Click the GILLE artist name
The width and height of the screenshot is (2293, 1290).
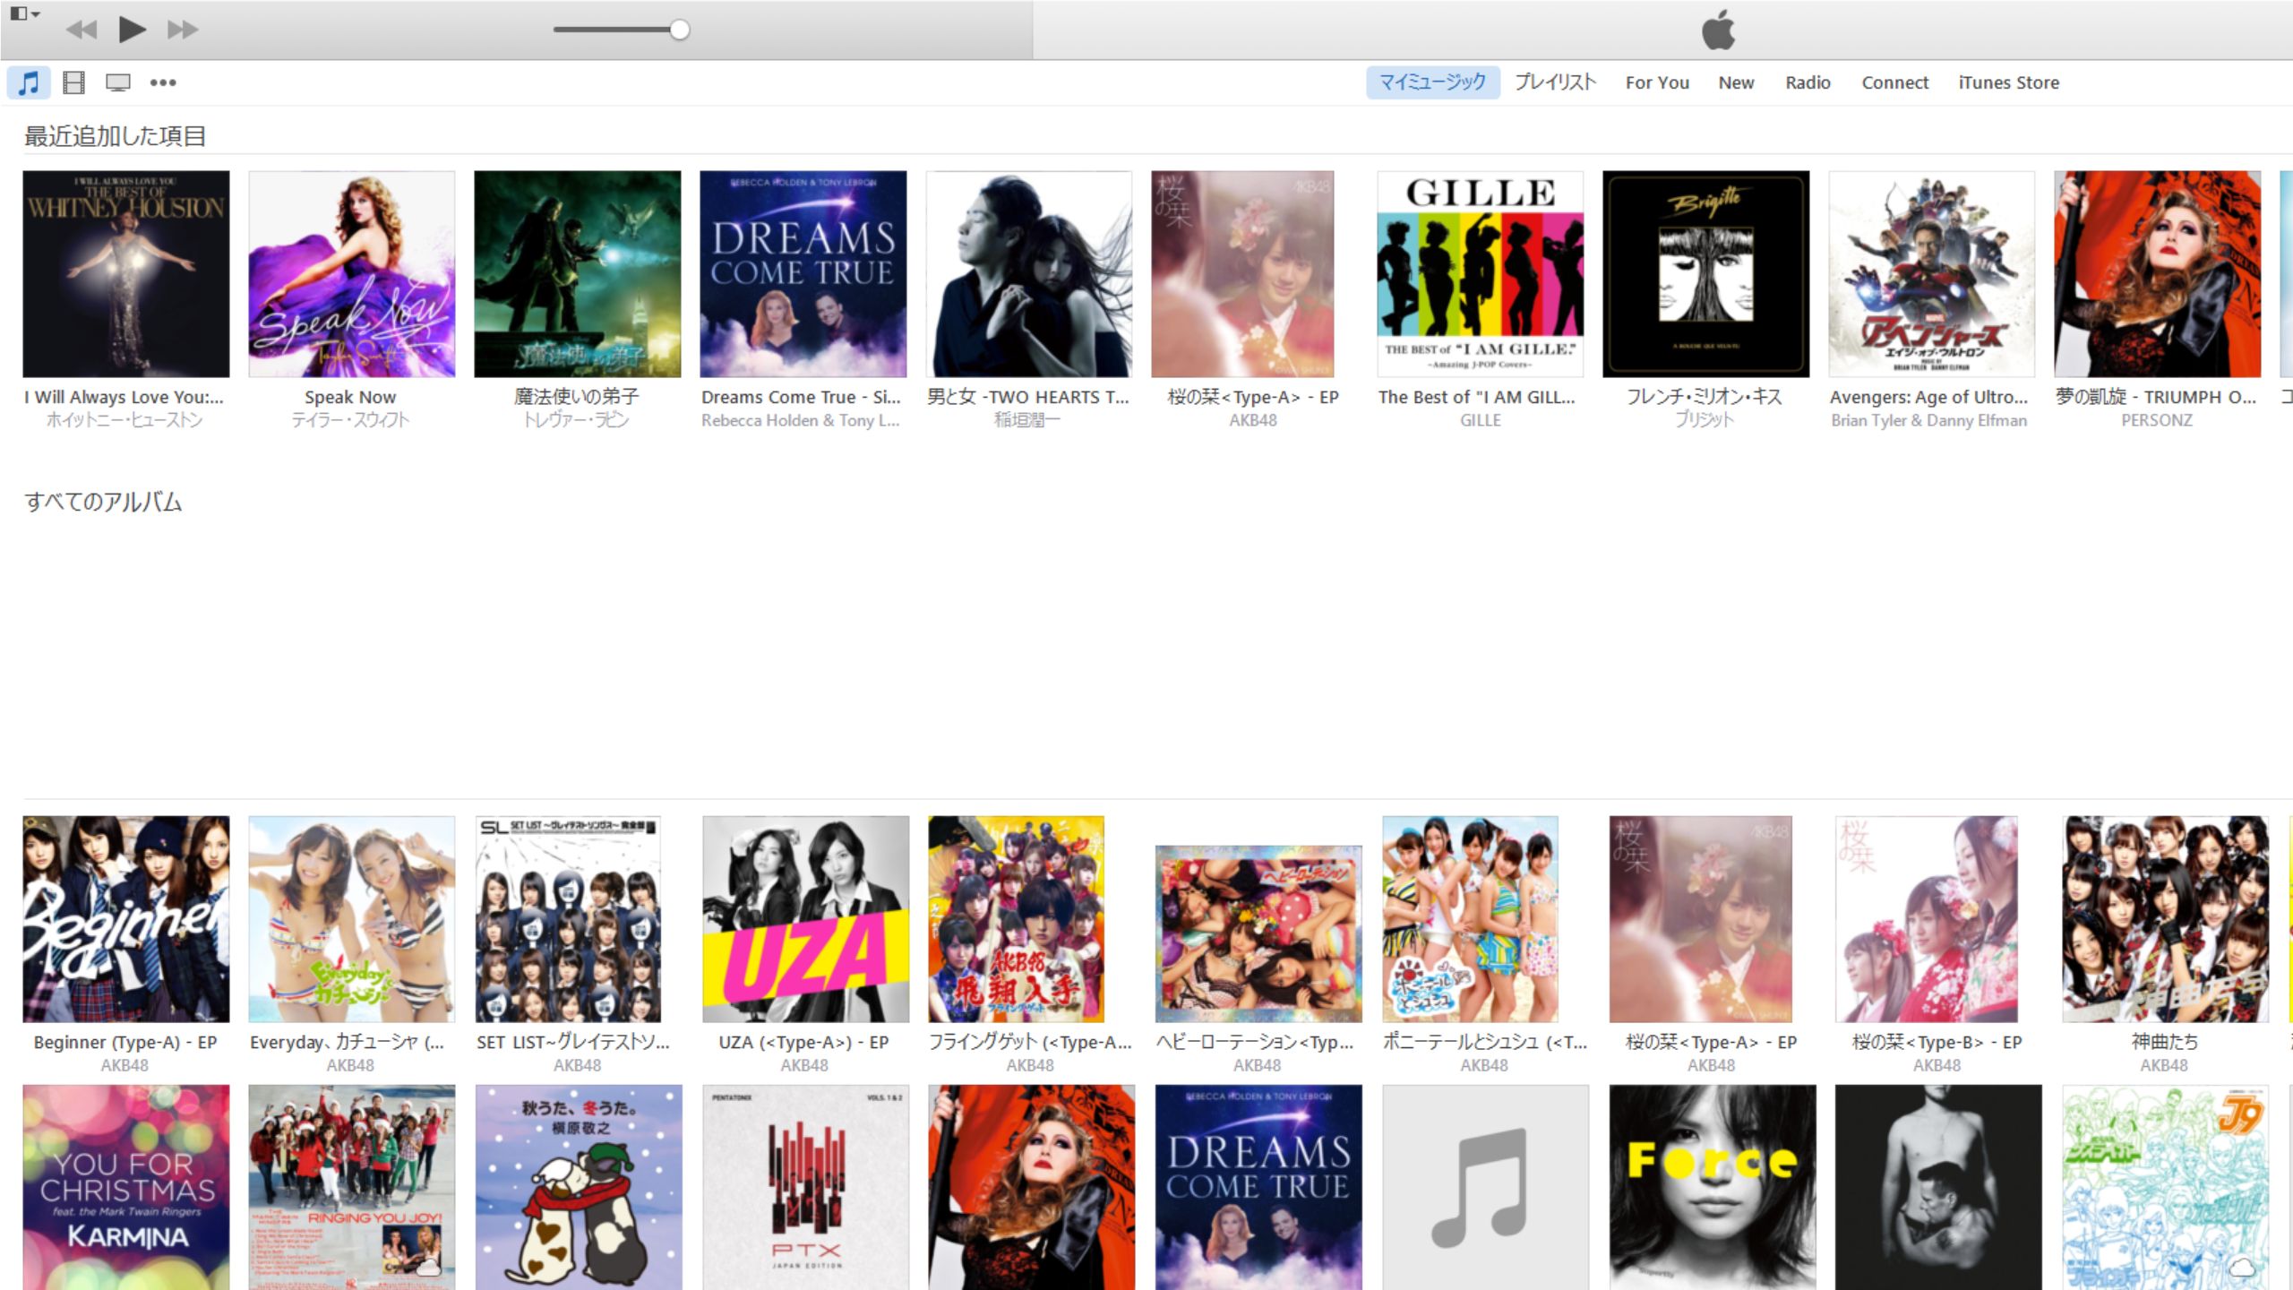click(1481, 420)
